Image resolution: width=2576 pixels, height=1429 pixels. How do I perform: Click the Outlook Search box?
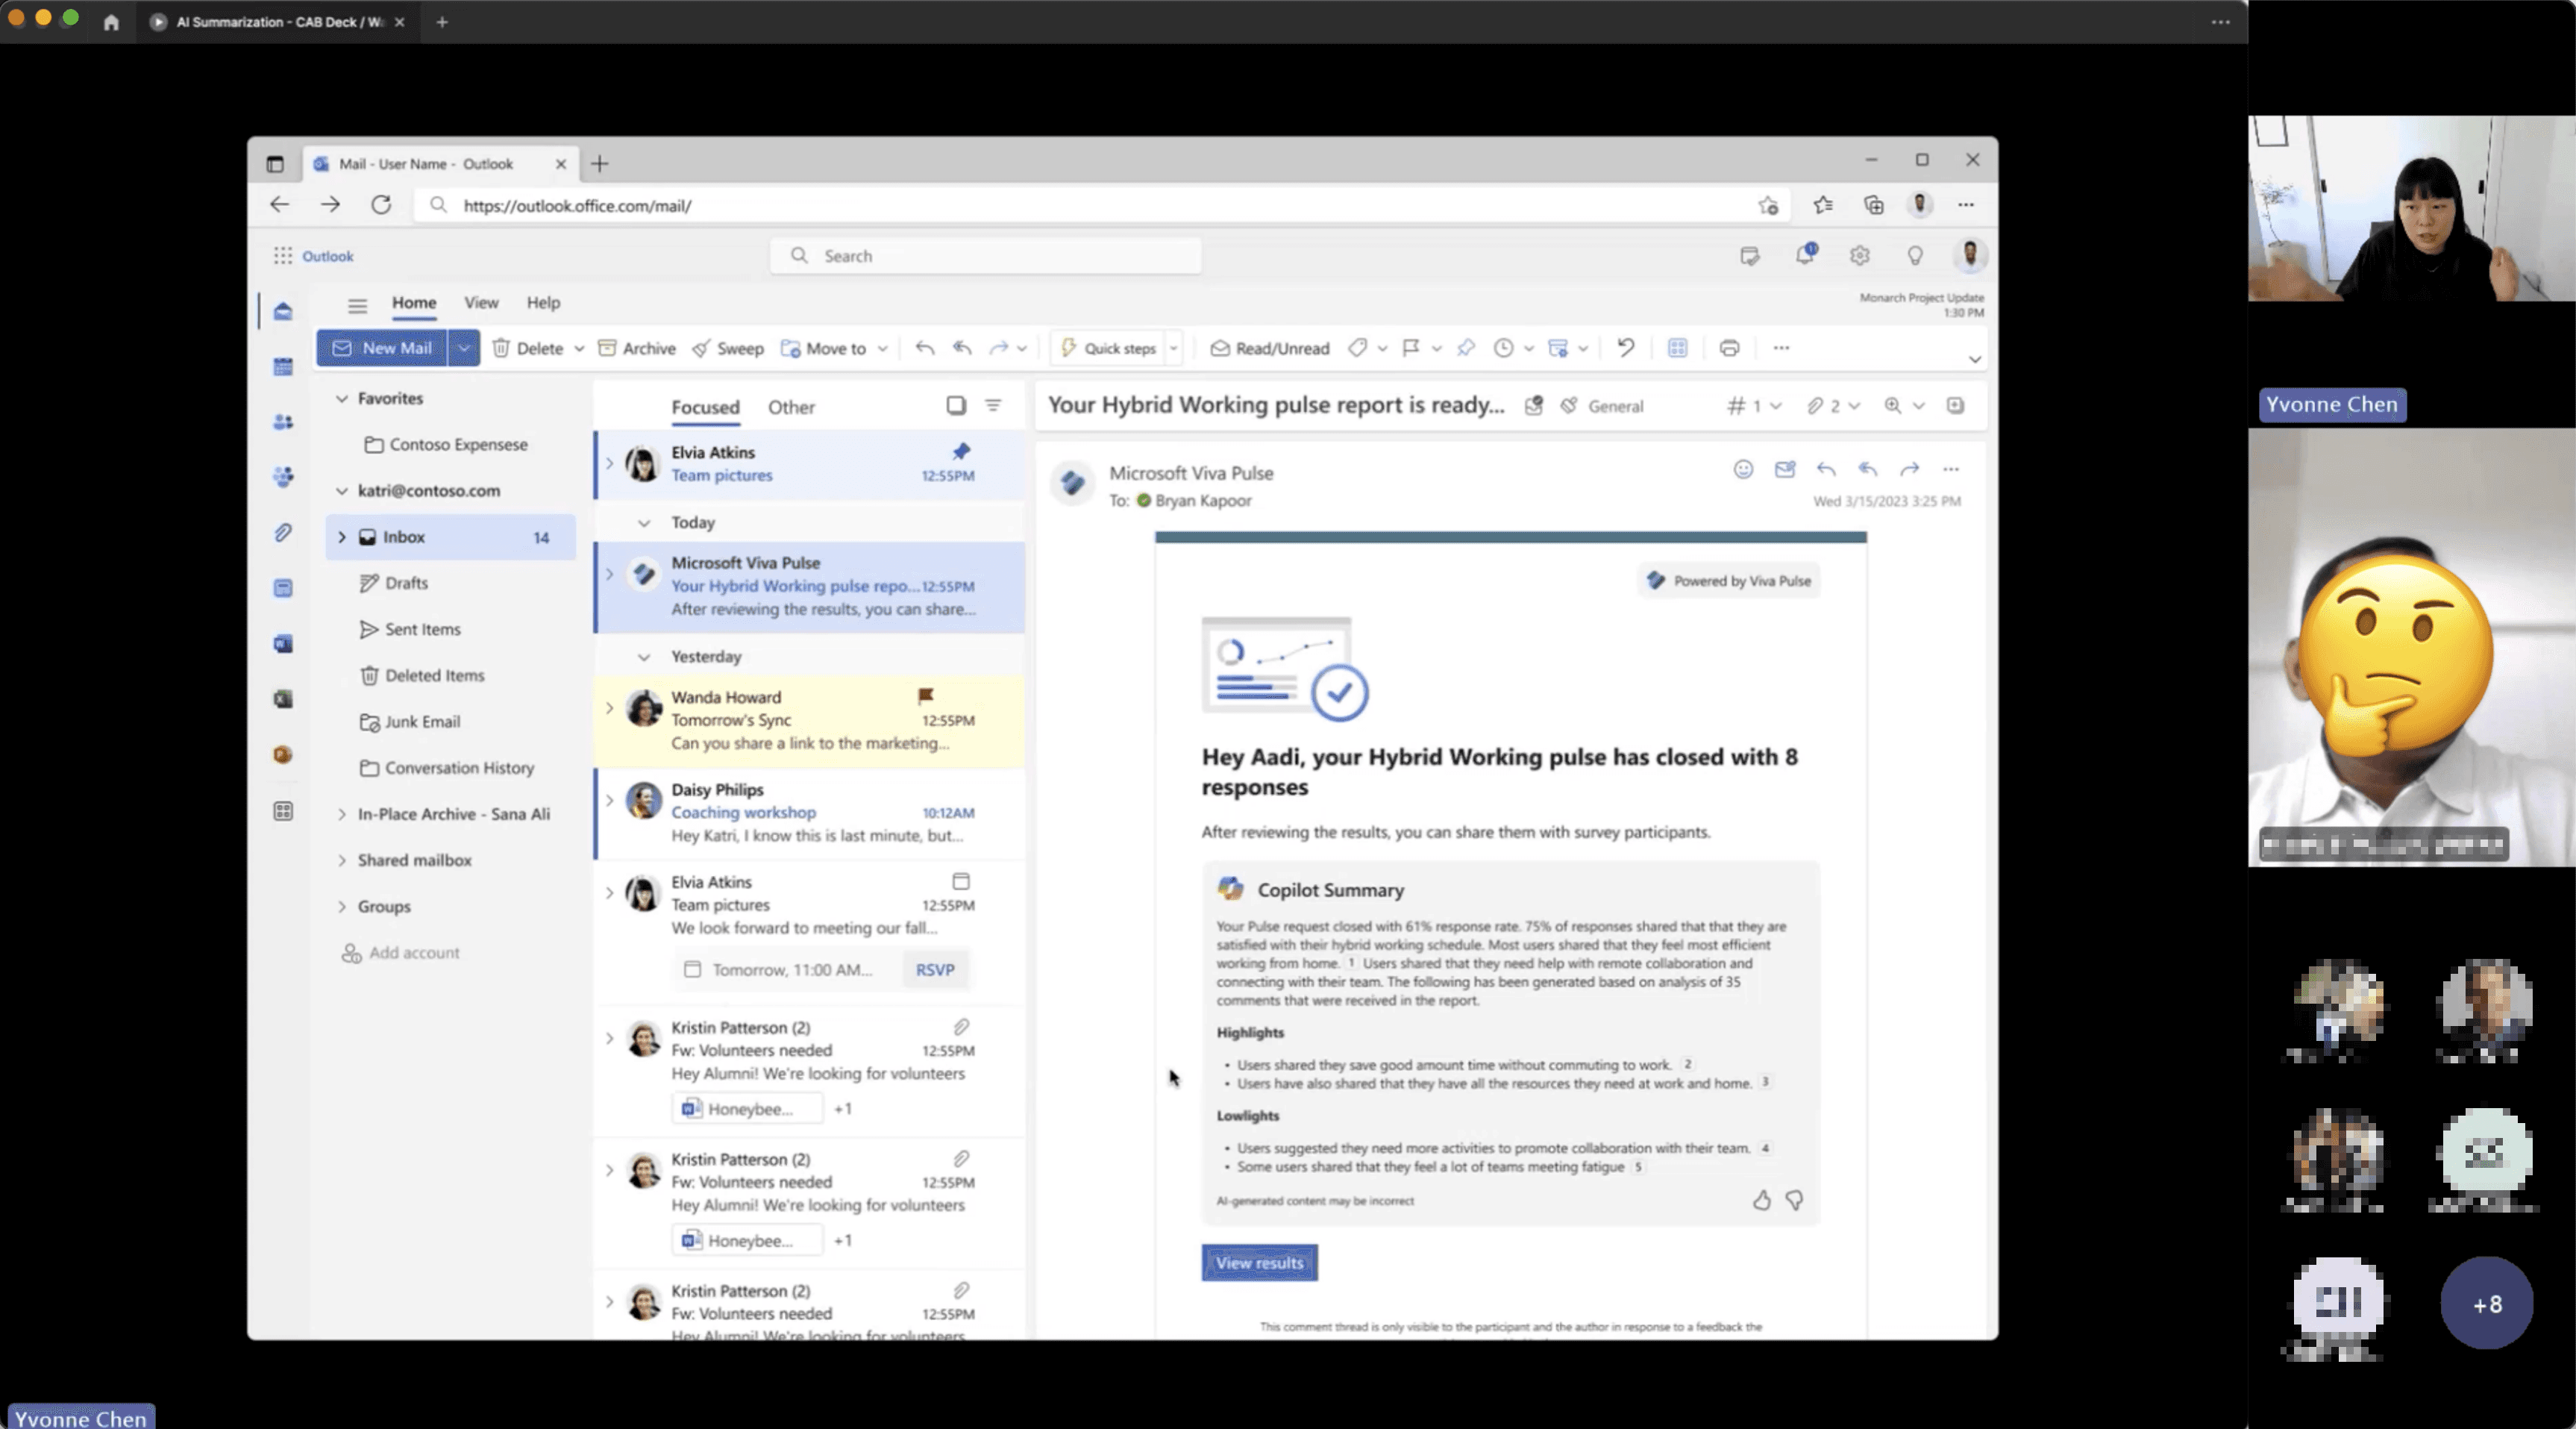(985, 256)
